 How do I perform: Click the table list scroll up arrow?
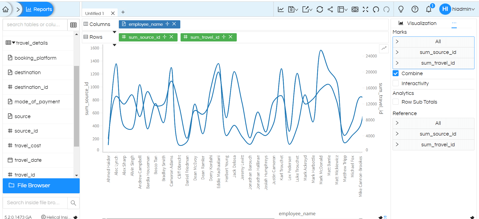[x=76, y=34]
